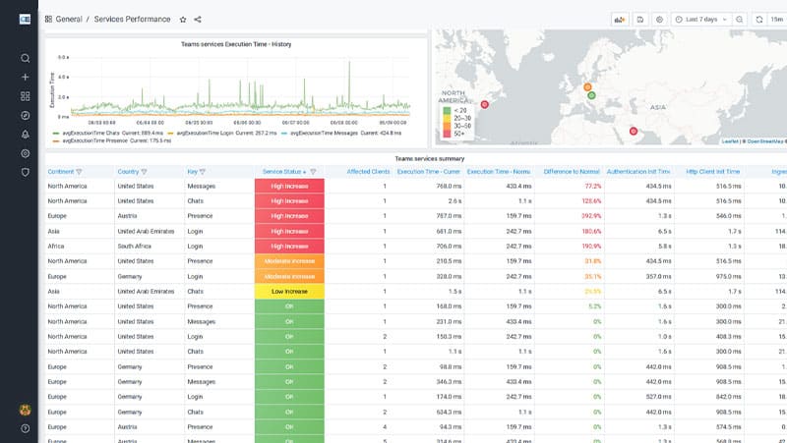Click orange map marker in Europe

click(x=587, y=87)
